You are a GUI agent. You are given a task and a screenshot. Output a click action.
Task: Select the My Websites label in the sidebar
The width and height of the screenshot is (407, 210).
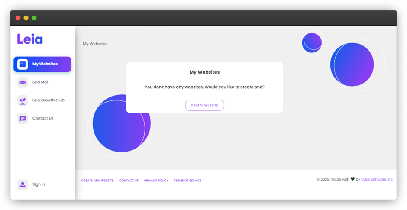45,64
